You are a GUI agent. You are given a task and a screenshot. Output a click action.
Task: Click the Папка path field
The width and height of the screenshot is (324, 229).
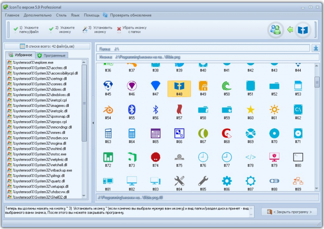tap(203, 49)
